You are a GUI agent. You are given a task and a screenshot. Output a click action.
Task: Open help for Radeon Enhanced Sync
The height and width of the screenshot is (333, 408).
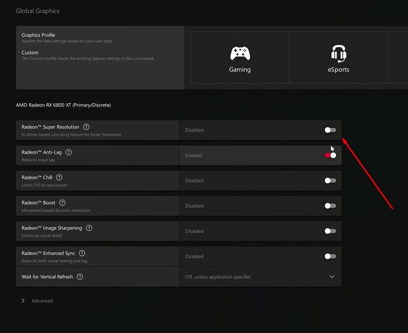click(82, 253)
